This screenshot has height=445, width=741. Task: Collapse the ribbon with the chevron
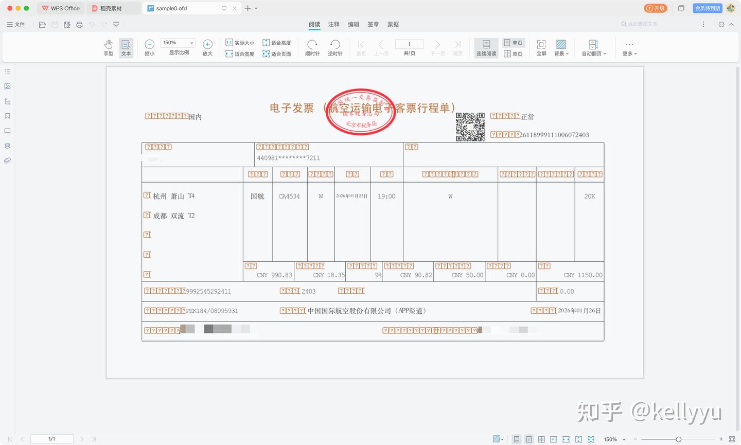732,24
